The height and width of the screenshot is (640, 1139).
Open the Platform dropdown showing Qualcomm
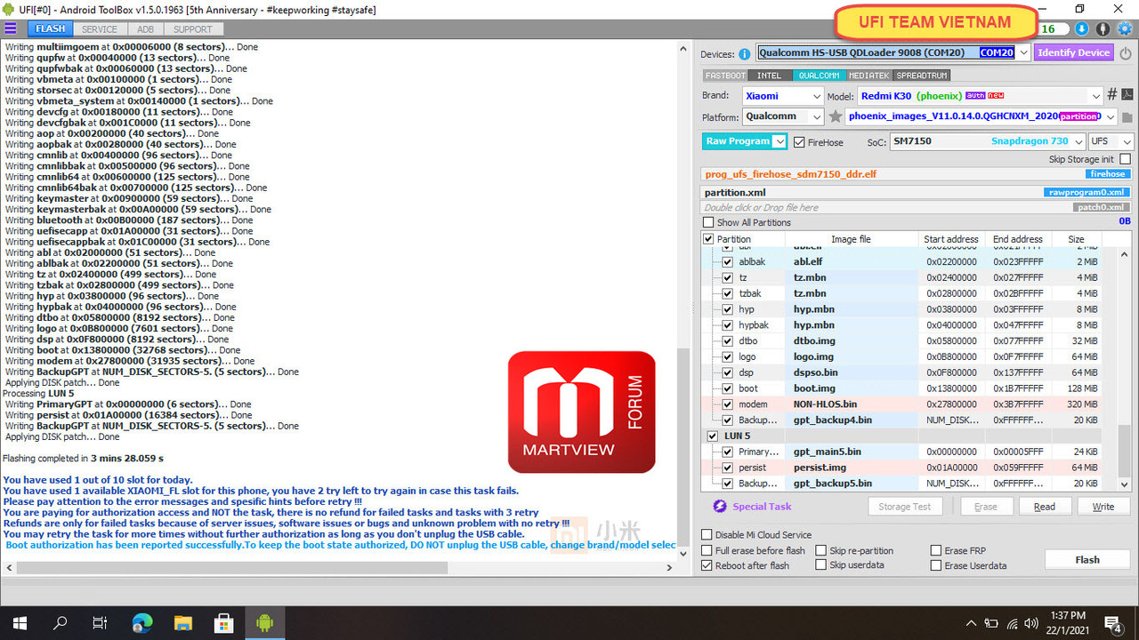[782, 116]
